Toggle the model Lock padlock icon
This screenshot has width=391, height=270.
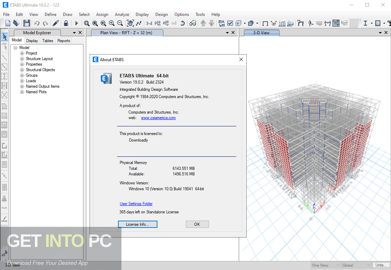pos(66,23)
